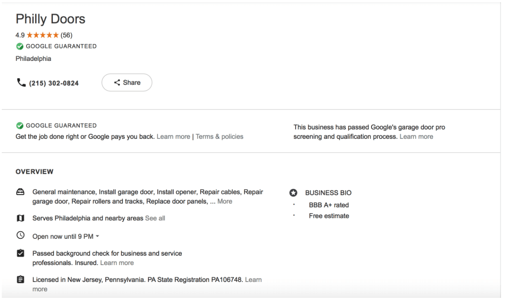The image size is (505, 301).
Task: Click the OVERVIEW heading
Action: tap(35, 172)
